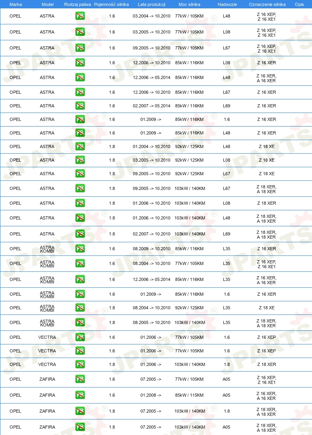
Task: Click fuel icon in Astra 1.6 09.2005 77kW row
Action: click(80, 48)
